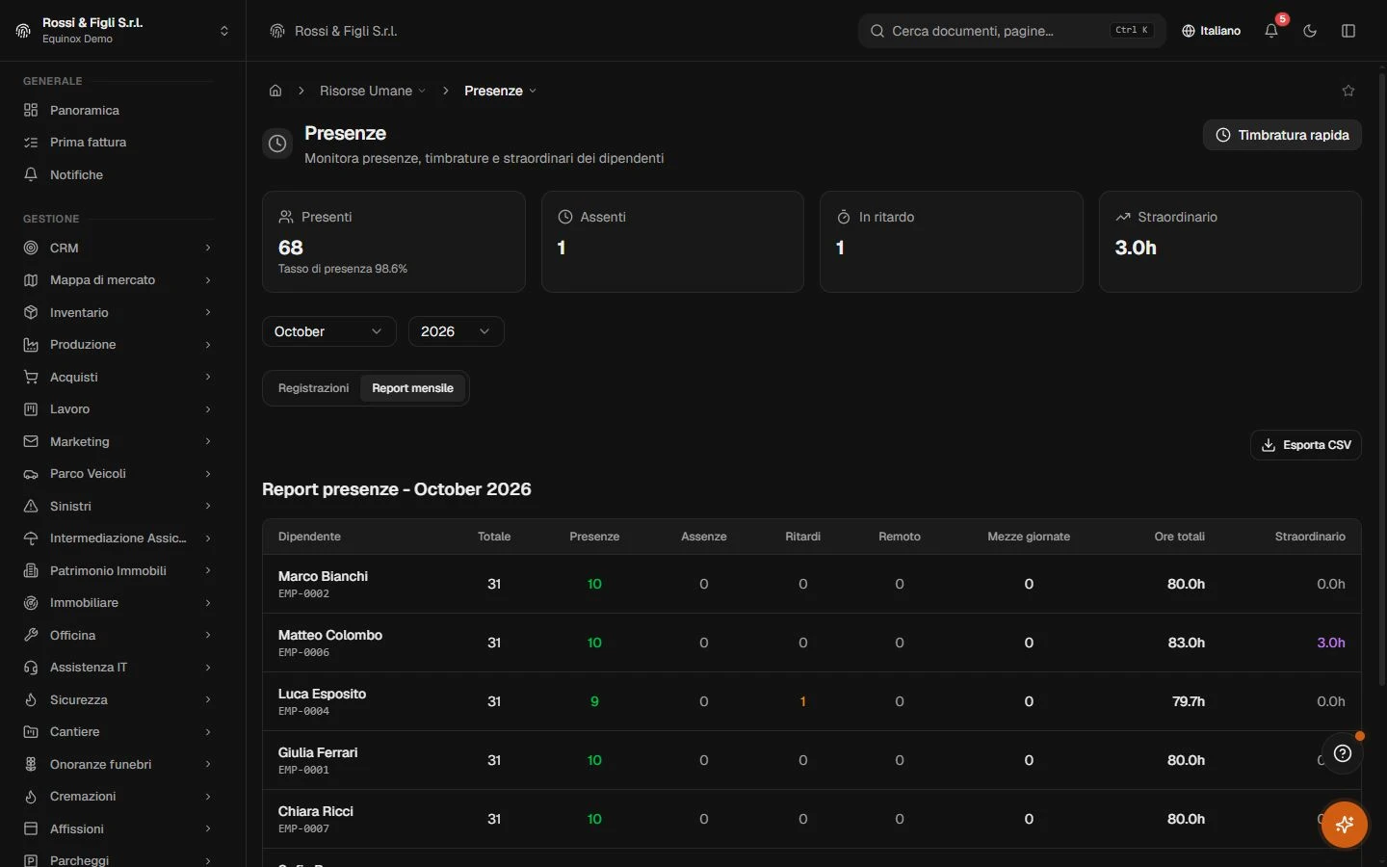
Task: Click the Straordinario column header
Action: 1310,537
